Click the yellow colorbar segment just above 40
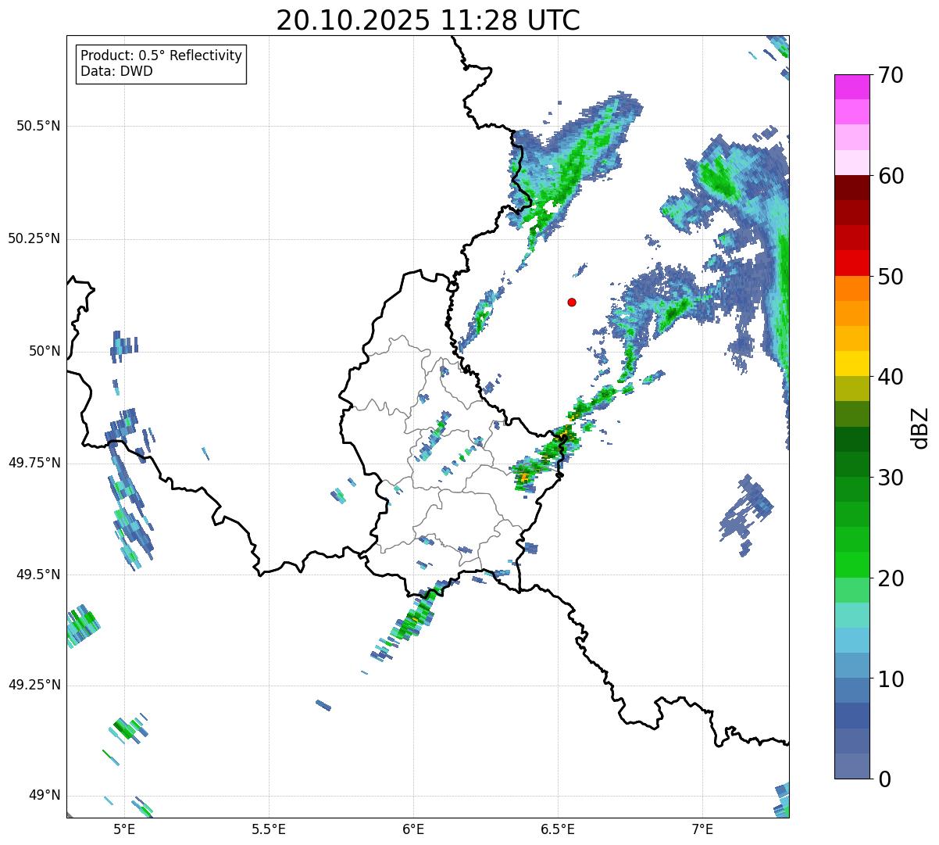This screenshot has height=845, width=939. (852, 364)
